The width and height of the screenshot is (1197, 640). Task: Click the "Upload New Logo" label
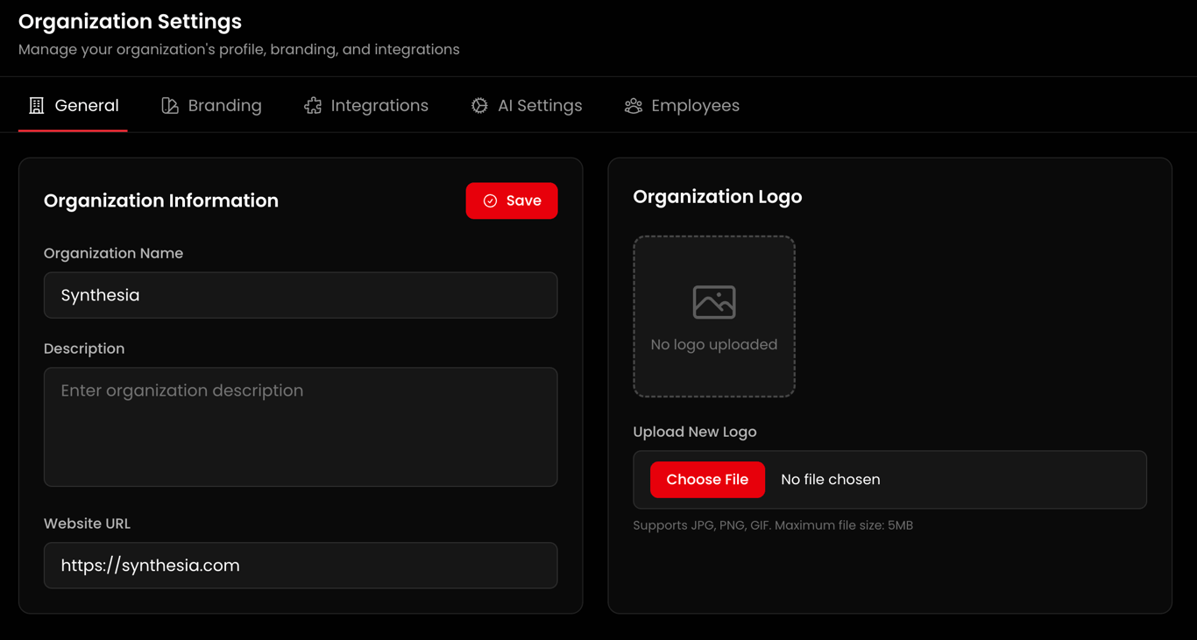coord(695,432)
